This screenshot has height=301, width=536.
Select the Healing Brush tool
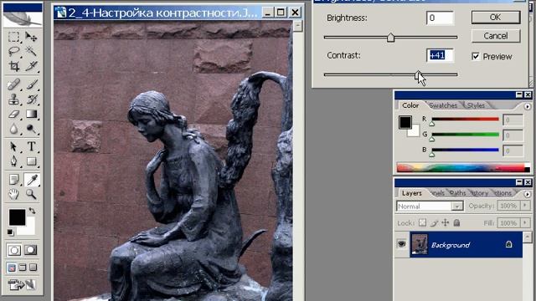(14, 84)
